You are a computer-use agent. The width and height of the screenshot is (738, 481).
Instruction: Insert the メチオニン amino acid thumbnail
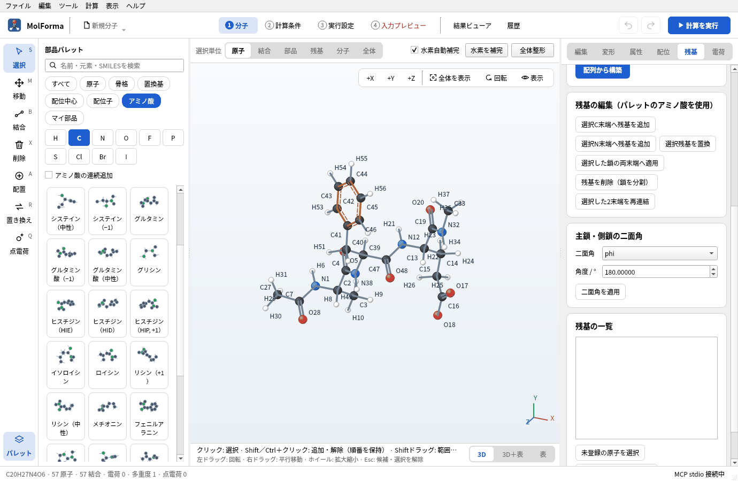tap(107, 416)
